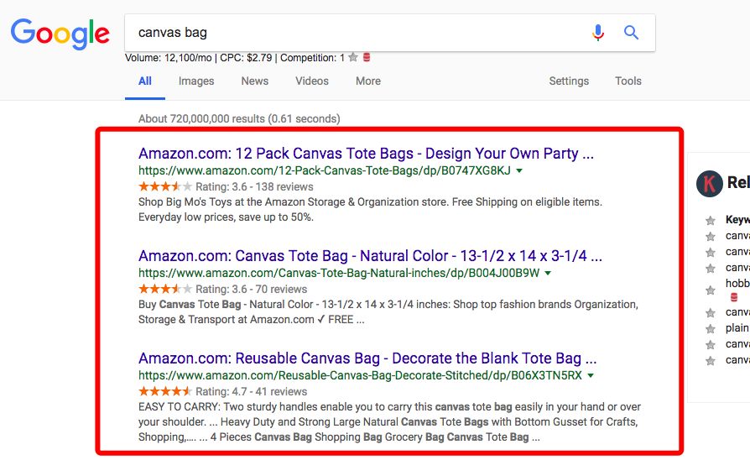Click the search box containing "canvas bag"
750x476 pixels.
[352, 33]
